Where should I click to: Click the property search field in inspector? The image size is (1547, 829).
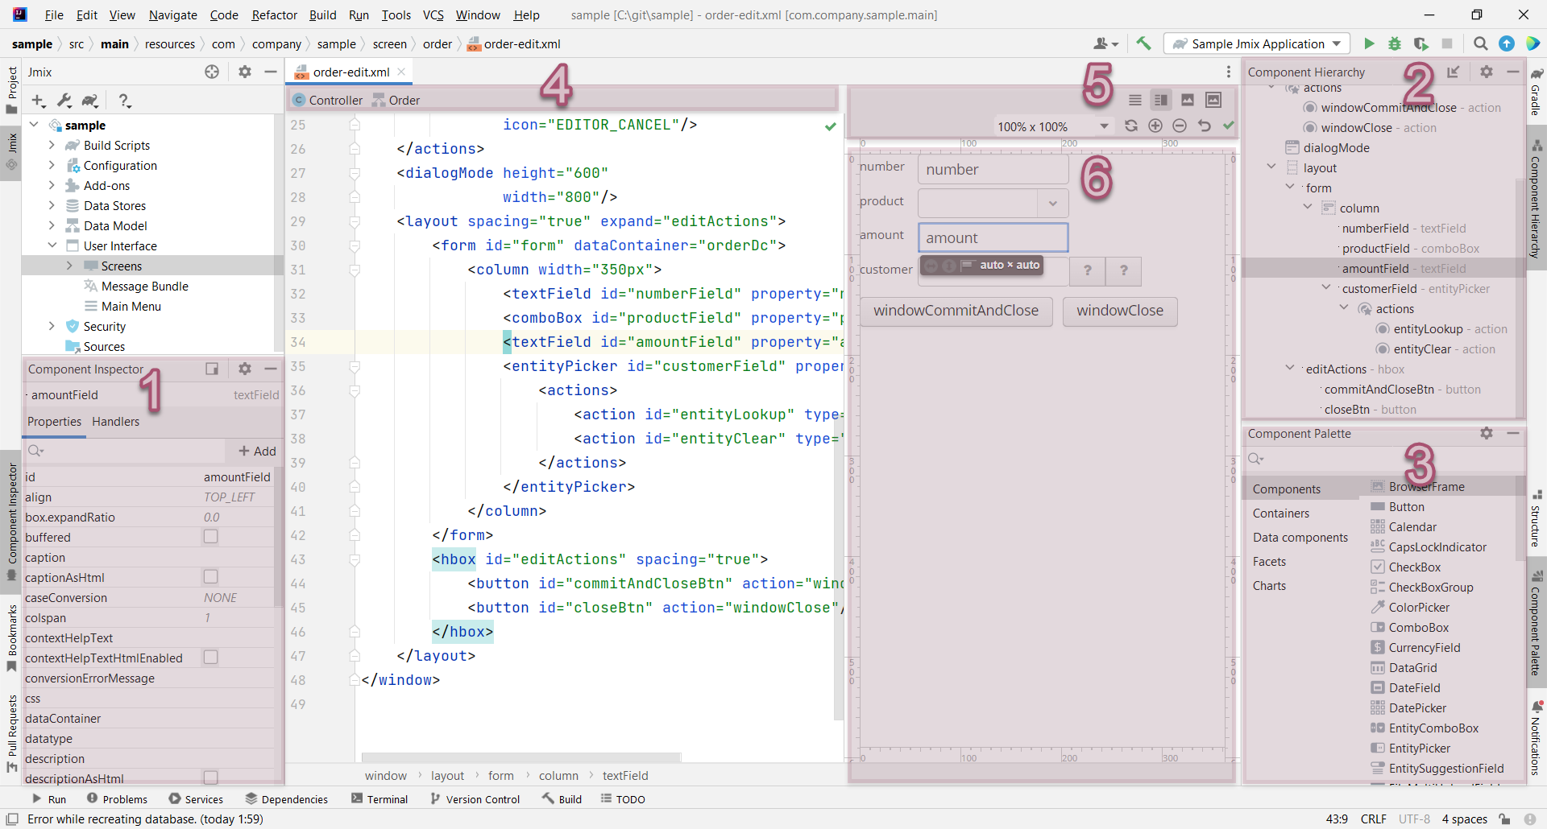125,451
